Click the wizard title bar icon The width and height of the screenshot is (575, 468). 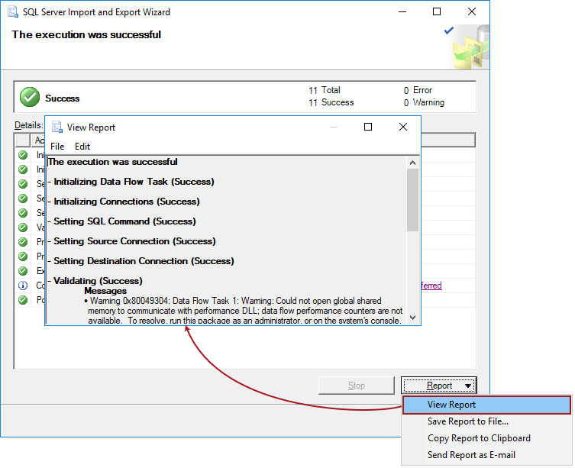click(13, 11)
